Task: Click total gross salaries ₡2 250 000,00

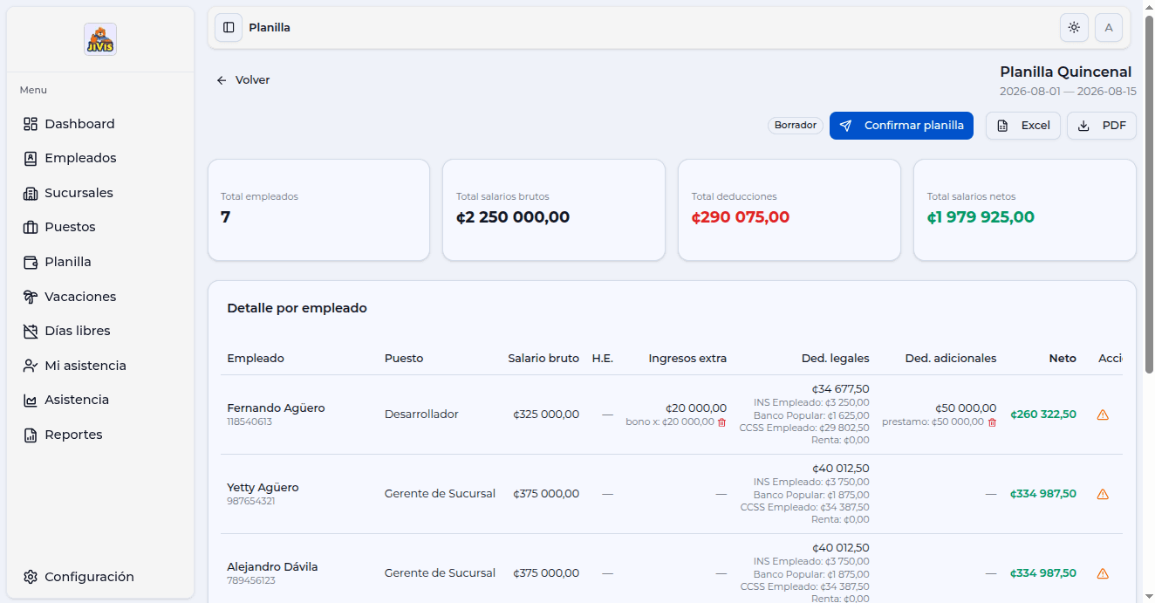Action: click(513, 217)
